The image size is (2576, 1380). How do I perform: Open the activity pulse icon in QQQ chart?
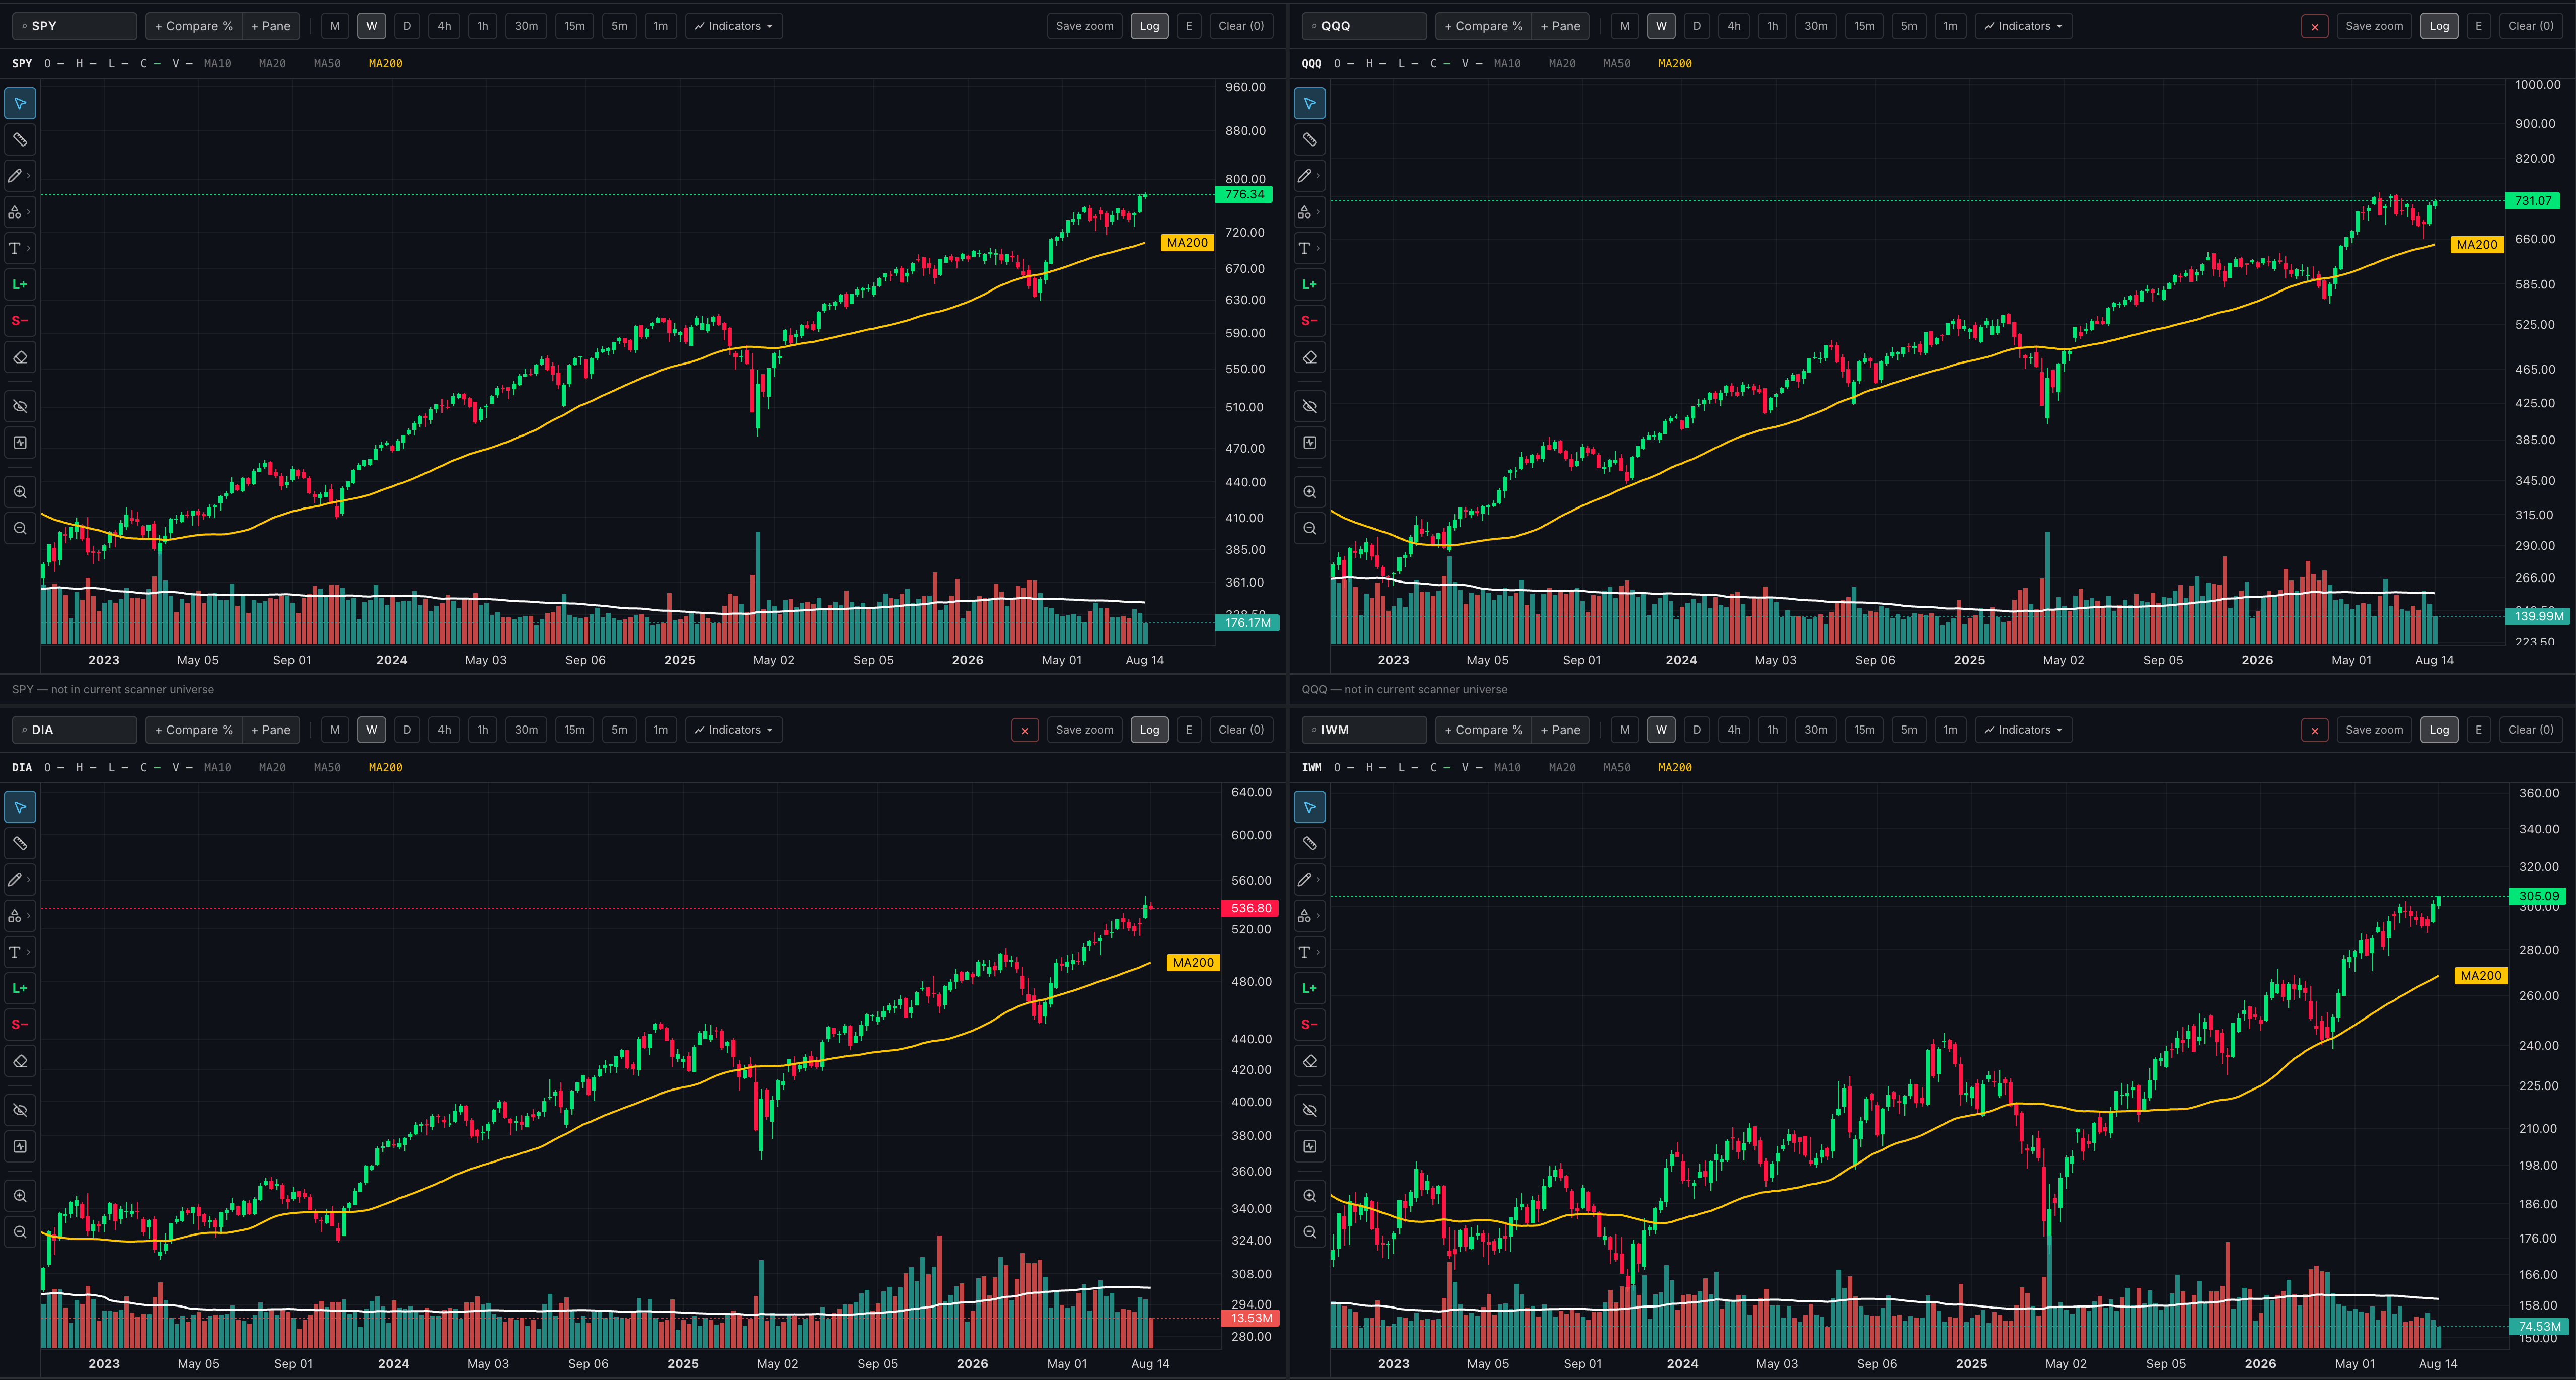[1310, 442]
